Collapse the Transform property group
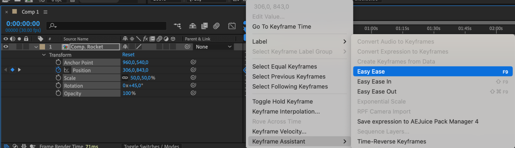 point(44,55)
